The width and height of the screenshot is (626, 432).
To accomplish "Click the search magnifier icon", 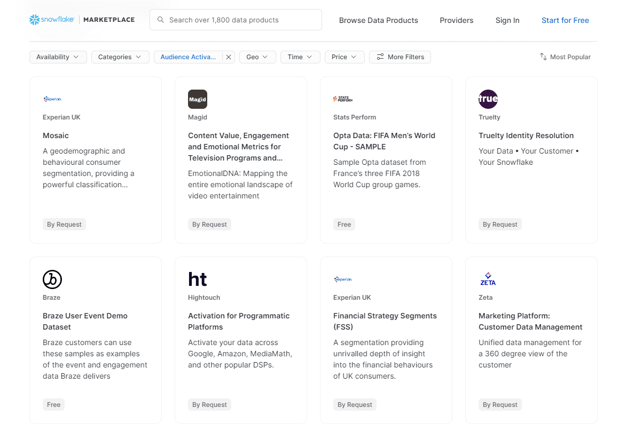I will tap(160, 20).
